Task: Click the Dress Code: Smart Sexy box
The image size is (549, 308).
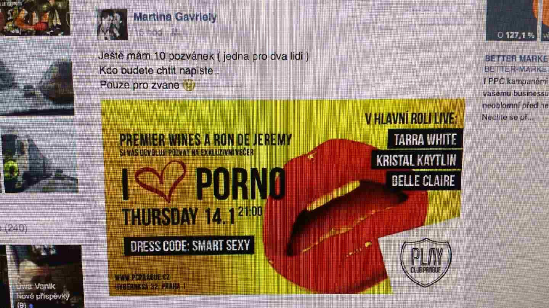Action: point(189,246)
